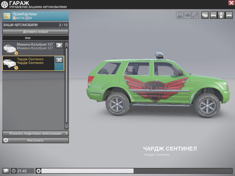This screenshot has width=235, height=176.
Task: Open the paint job icon in top toolbar
Action: pos(180,15)
